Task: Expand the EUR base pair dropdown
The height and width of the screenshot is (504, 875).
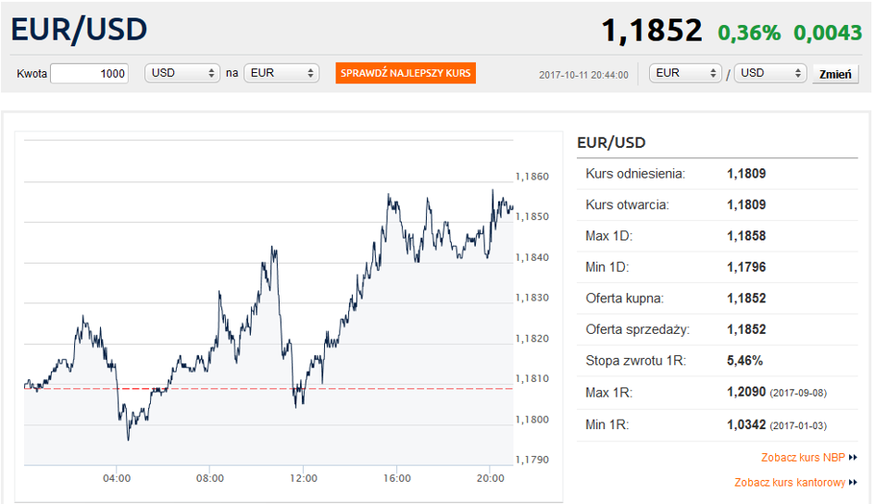Action: pyautogui.click(x=685, y=73)
